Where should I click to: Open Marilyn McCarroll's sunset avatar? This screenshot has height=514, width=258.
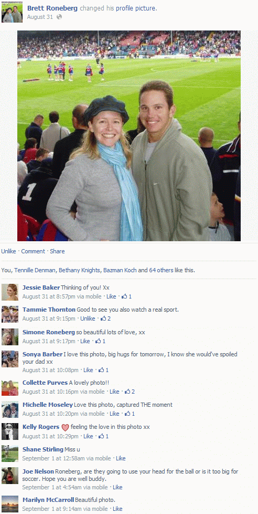click(10, 504)
